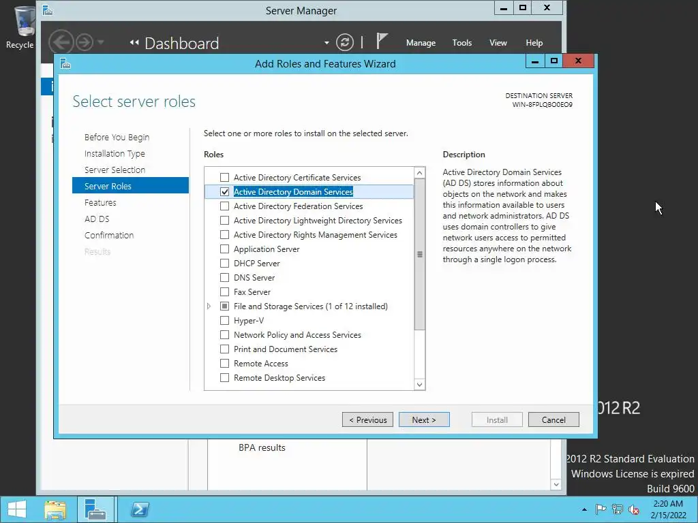Open the dropdown arrow beside Dashboard

pos(327,43)
